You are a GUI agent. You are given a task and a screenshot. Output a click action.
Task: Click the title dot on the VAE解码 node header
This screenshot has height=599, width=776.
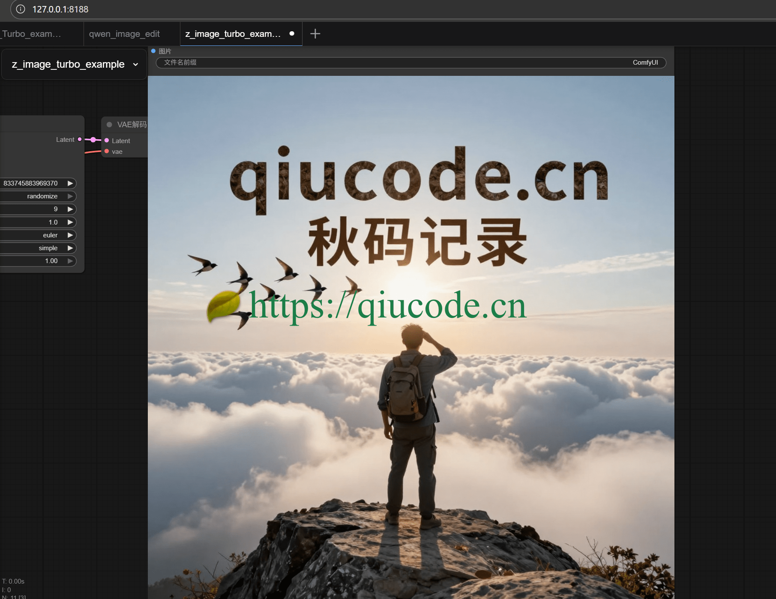click(108, 124)
